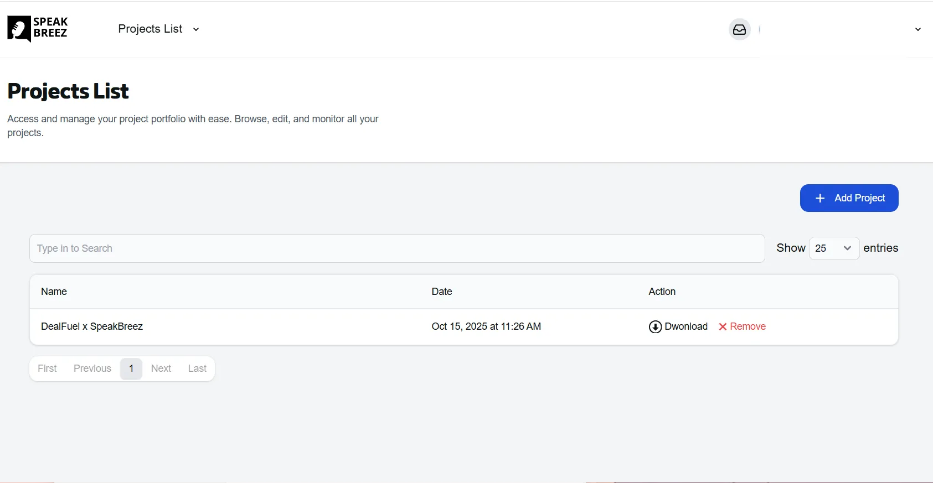Remove the DealFuel x SpeakBreez project
The width and height of the screenshot is (933, 483).
[x=742, y=326]
